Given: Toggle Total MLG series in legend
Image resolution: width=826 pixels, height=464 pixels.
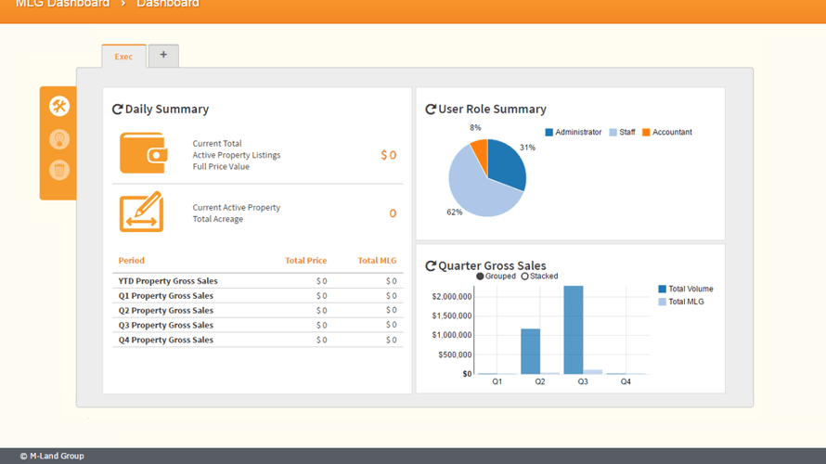Looking at the screenshot, I should click(x=681, y=302).
